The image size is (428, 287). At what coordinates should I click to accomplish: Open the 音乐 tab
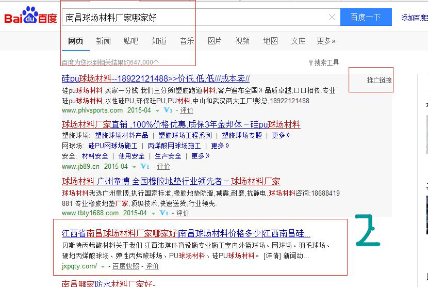(187, 41)
